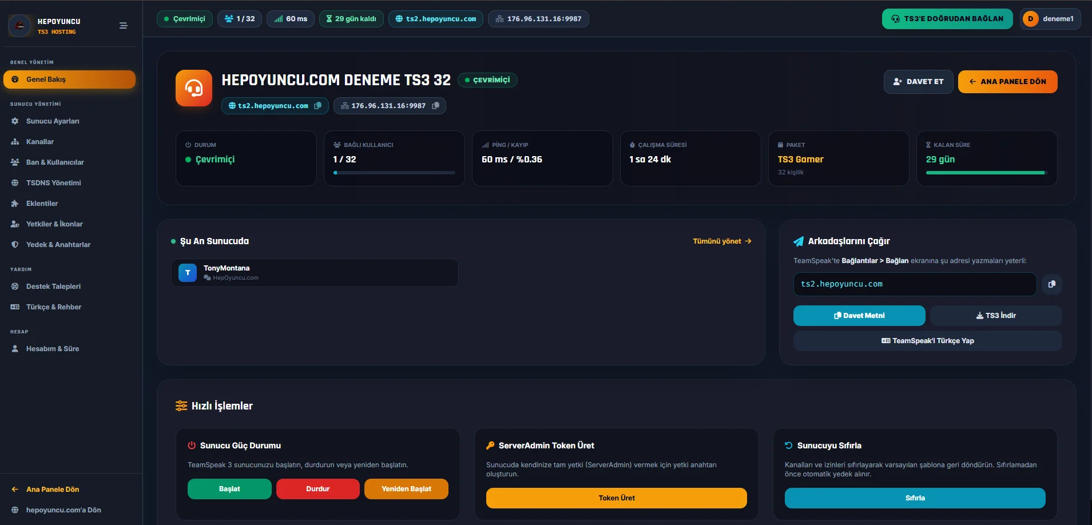This screenshot has height=525, width=1092.
Task: Click Ana Panele Dön at the sidebar bottom
Action: 69,490
